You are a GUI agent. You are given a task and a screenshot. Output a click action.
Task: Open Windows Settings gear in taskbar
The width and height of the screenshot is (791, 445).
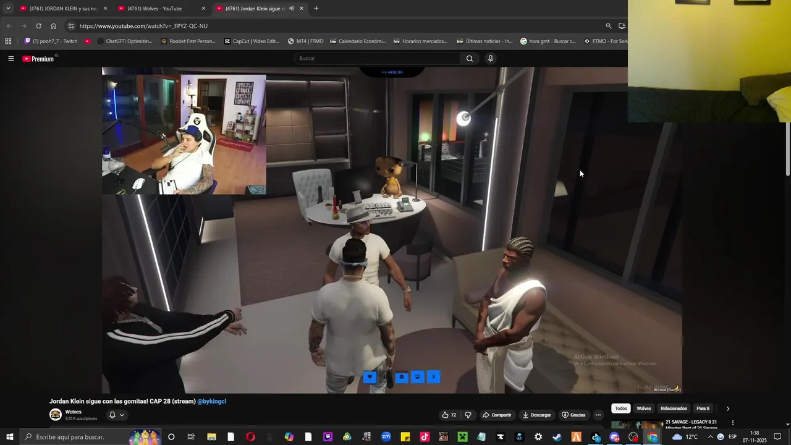538,437
